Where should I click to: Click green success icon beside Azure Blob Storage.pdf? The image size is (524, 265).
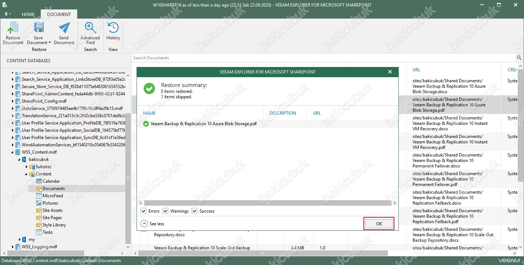click(146, 124)
